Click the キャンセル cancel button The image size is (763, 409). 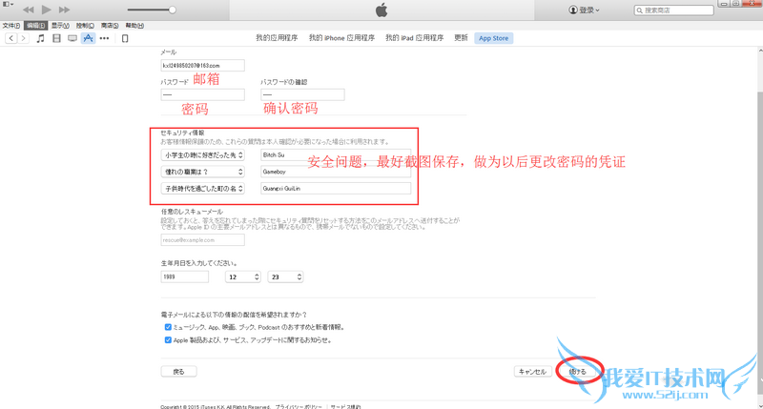[x=533, y=372]
